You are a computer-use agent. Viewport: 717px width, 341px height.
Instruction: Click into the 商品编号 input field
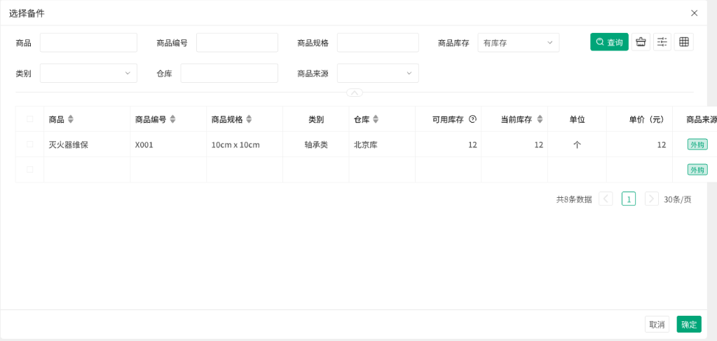(x=237, y=43)
